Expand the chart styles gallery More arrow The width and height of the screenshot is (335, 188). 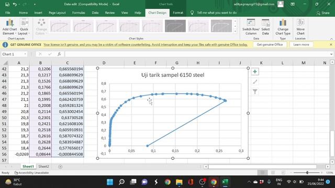point(235,31)
